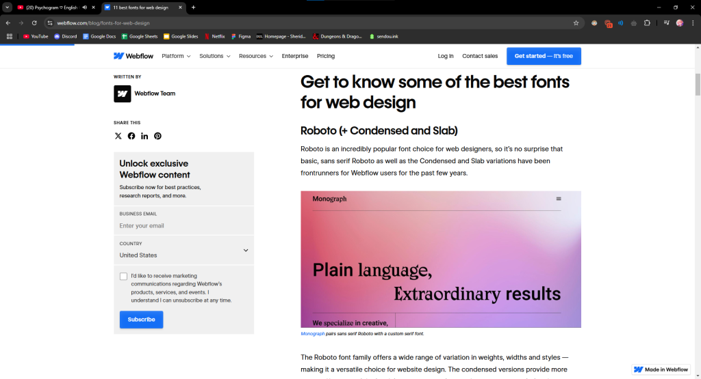The image size is (701, 379).
Task: Close the 11 best fonts tab
Action: (x=180, y=8)
